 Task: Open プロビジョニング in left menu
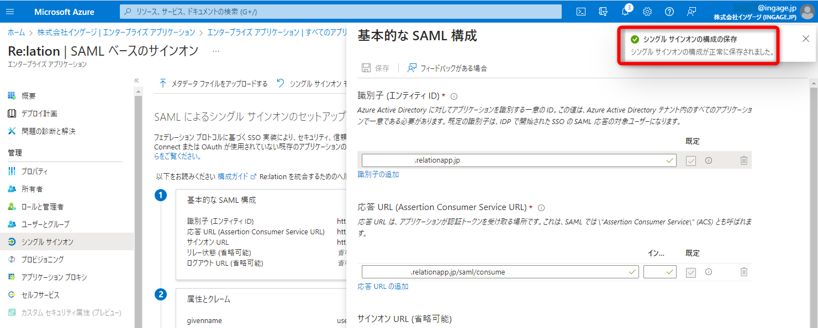click(67, 260)
